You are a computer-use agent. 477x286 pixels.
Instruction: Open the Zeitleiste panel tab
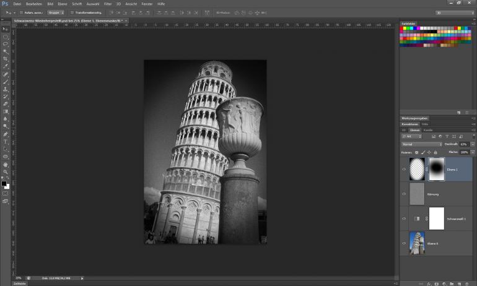(20, 284)
